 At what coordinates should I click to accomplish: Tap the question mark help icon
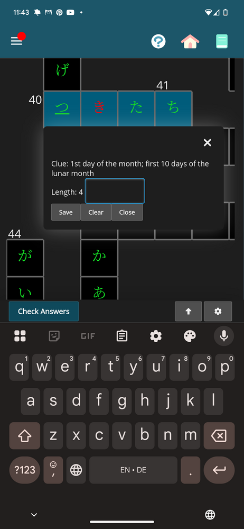pyautogui.click(x=158, y=41)
